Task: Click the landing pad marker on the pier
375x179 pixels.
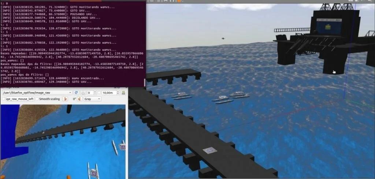Action: (x=209, y=150)
